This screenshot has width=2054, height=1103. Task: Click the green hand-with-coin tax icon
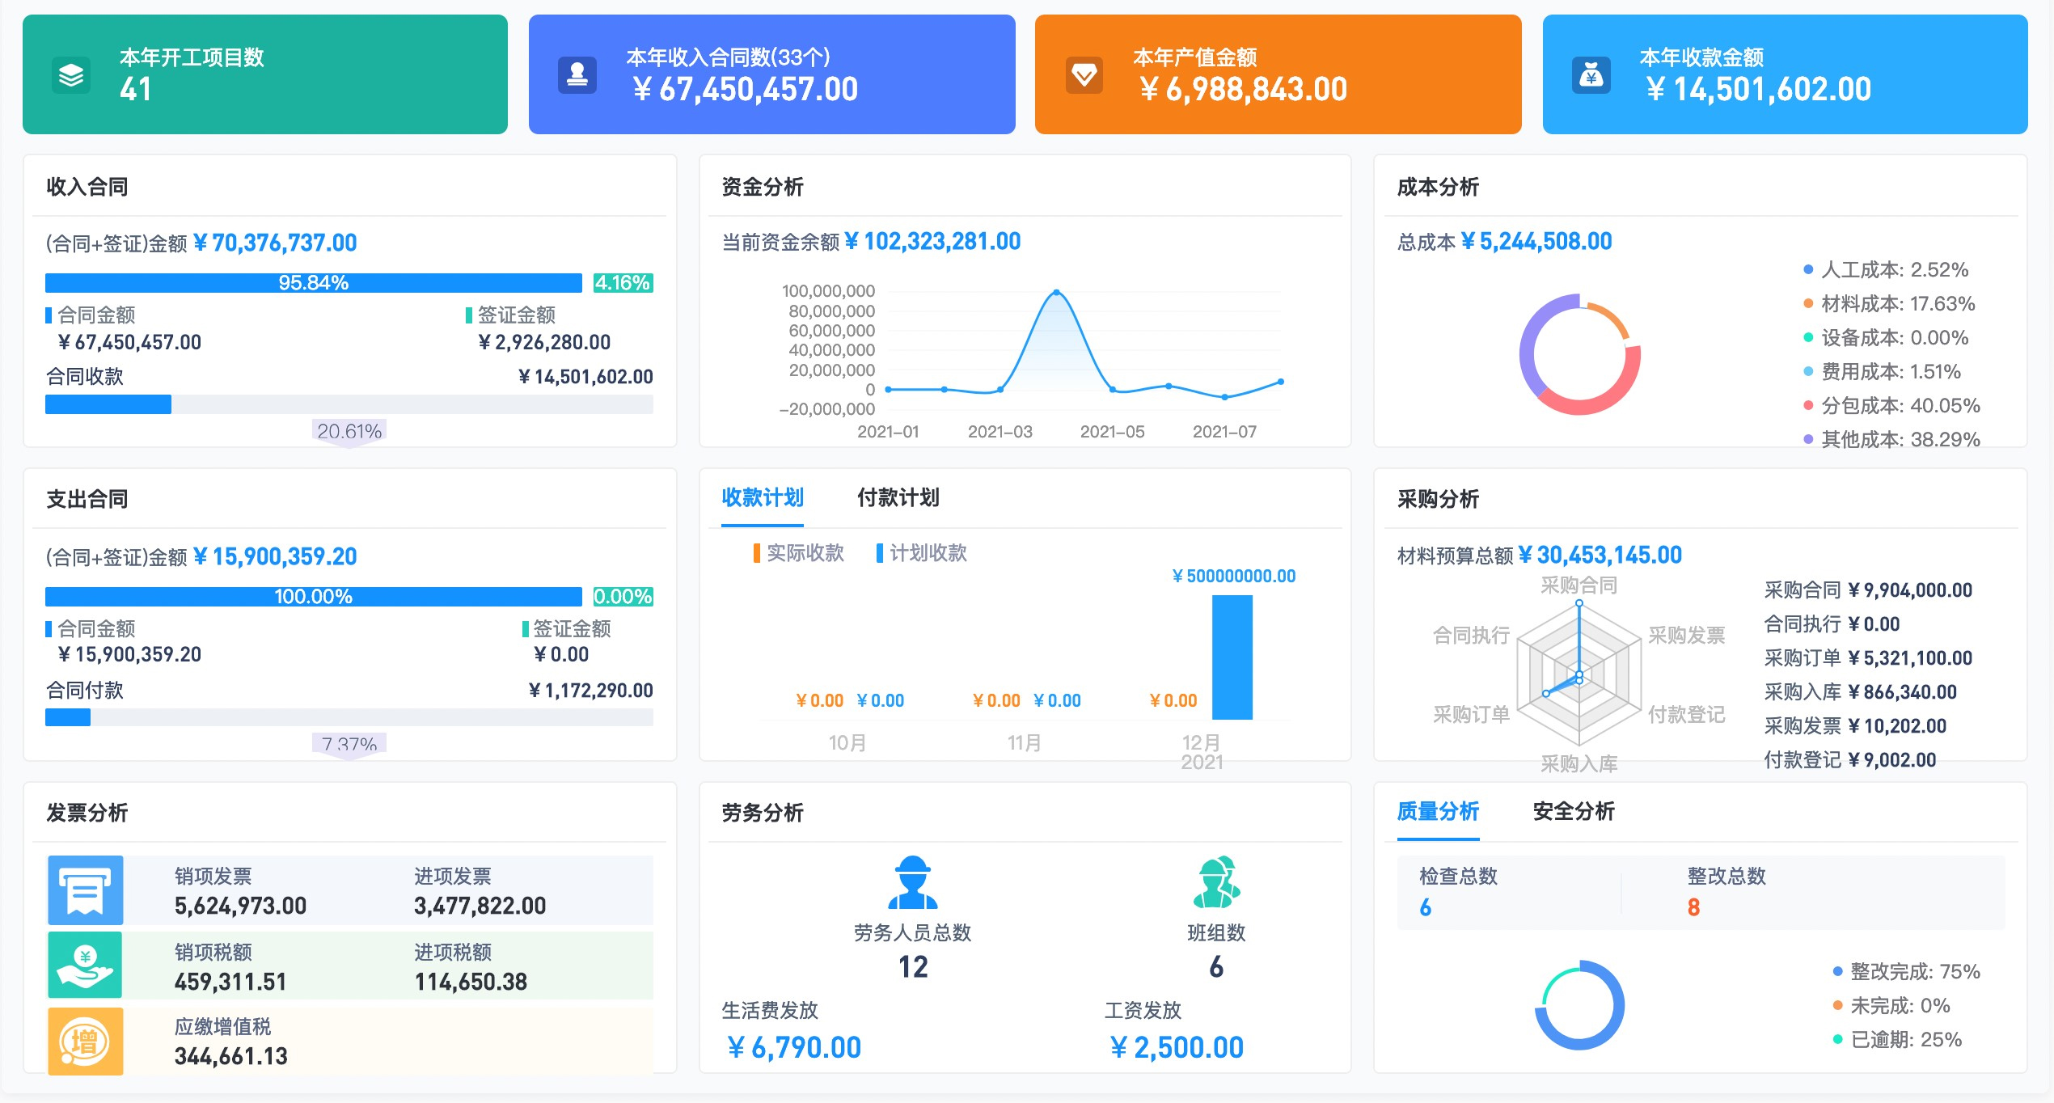[x=85, y=965]
